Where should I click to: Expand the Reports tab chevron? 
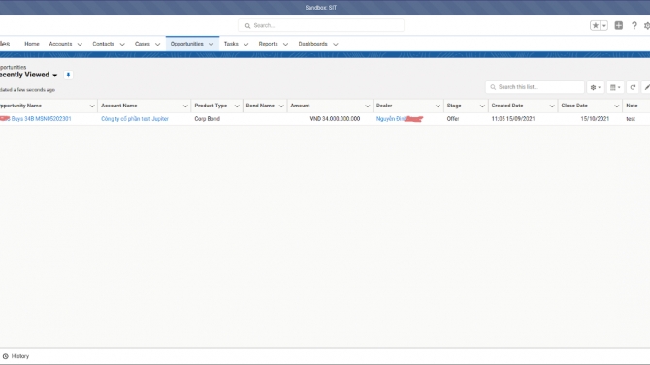point(285,44)
